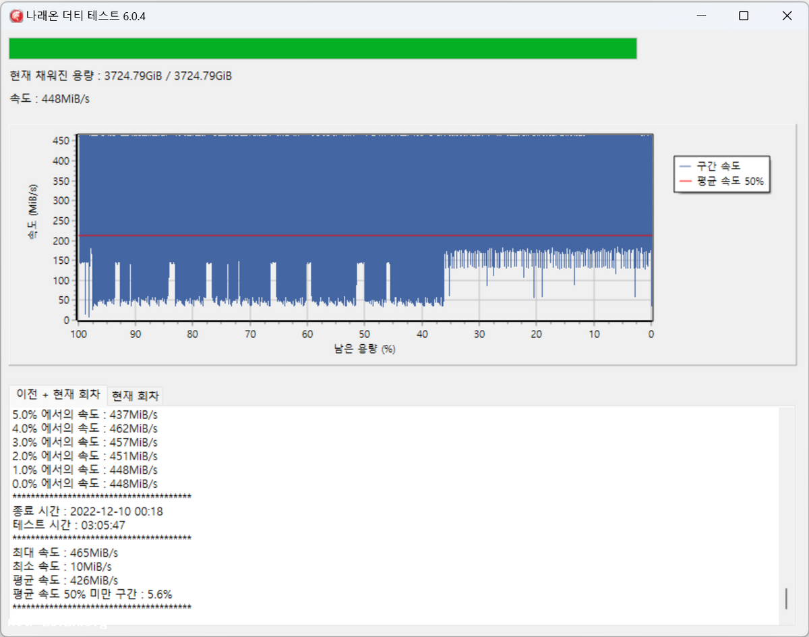
Task: Click the 현재 채워진 용량 text line
Action: click(121, 76)
